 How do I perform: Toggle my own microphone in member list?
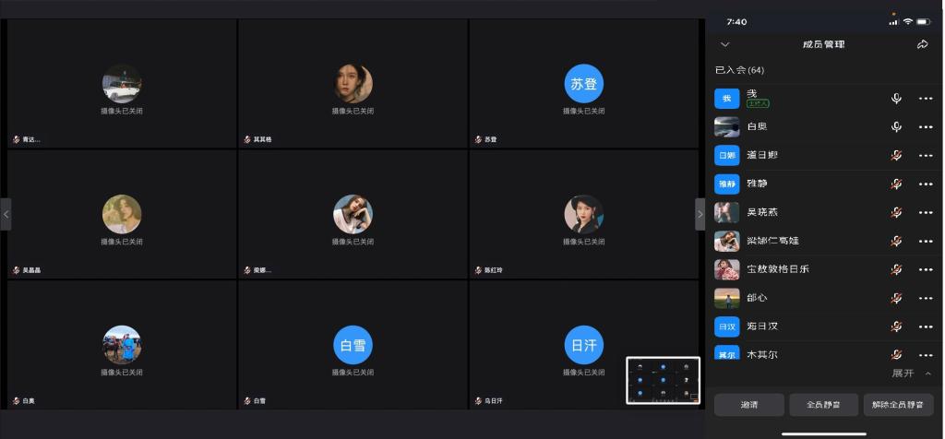tap(896, 98)
